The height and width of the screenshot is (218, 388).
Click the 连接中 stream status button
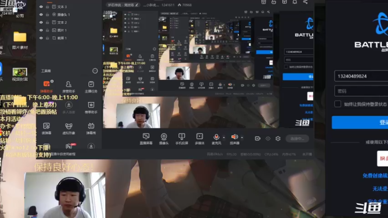coord(297,139)
